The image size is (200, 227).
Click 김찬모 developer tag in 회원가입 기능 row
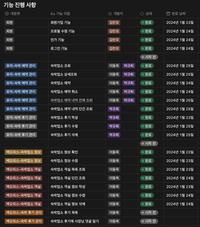point(114,23)
